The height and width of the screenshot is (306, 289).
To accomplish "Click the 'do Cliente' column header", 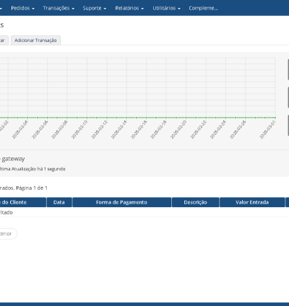I will coord(22,202).
